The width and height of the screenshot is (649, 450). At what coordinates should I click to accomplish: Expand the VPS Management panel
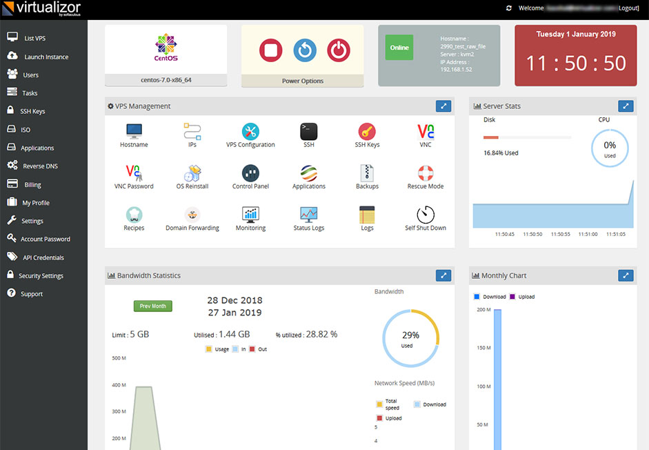click(443, 106)
